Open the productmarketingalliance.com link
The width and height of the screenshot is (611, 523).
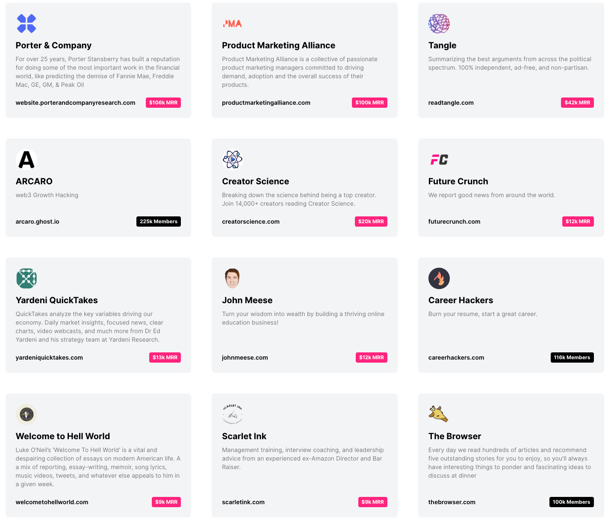[x=266, y=103]
